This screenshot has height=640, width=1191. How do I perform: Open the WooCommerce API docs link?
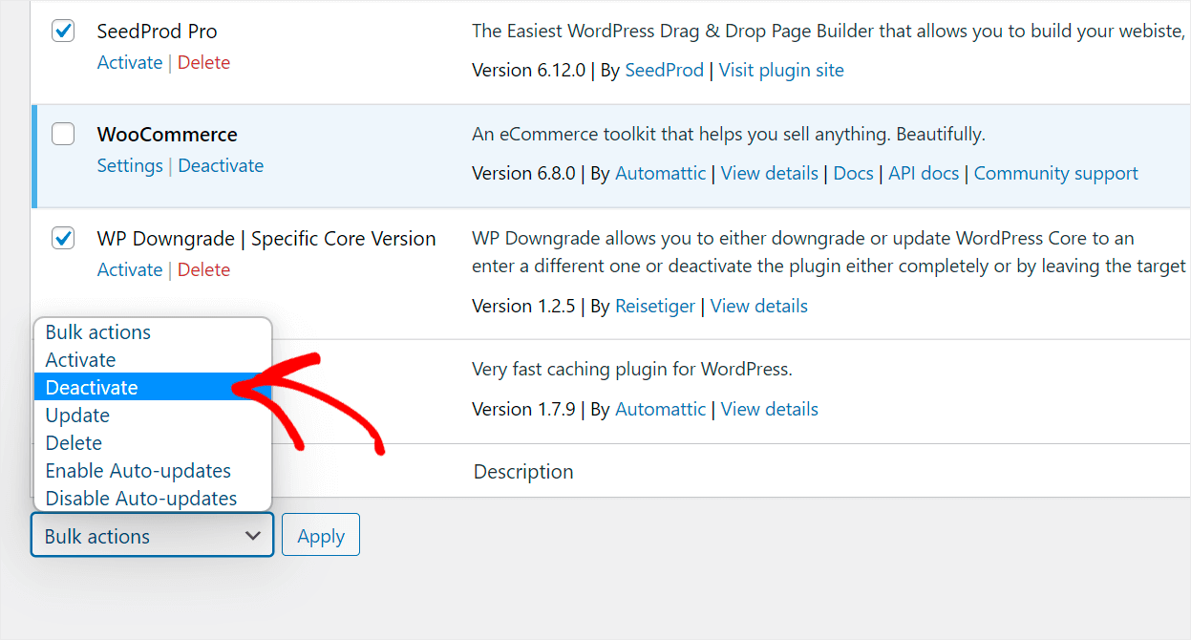pos(925,173)
